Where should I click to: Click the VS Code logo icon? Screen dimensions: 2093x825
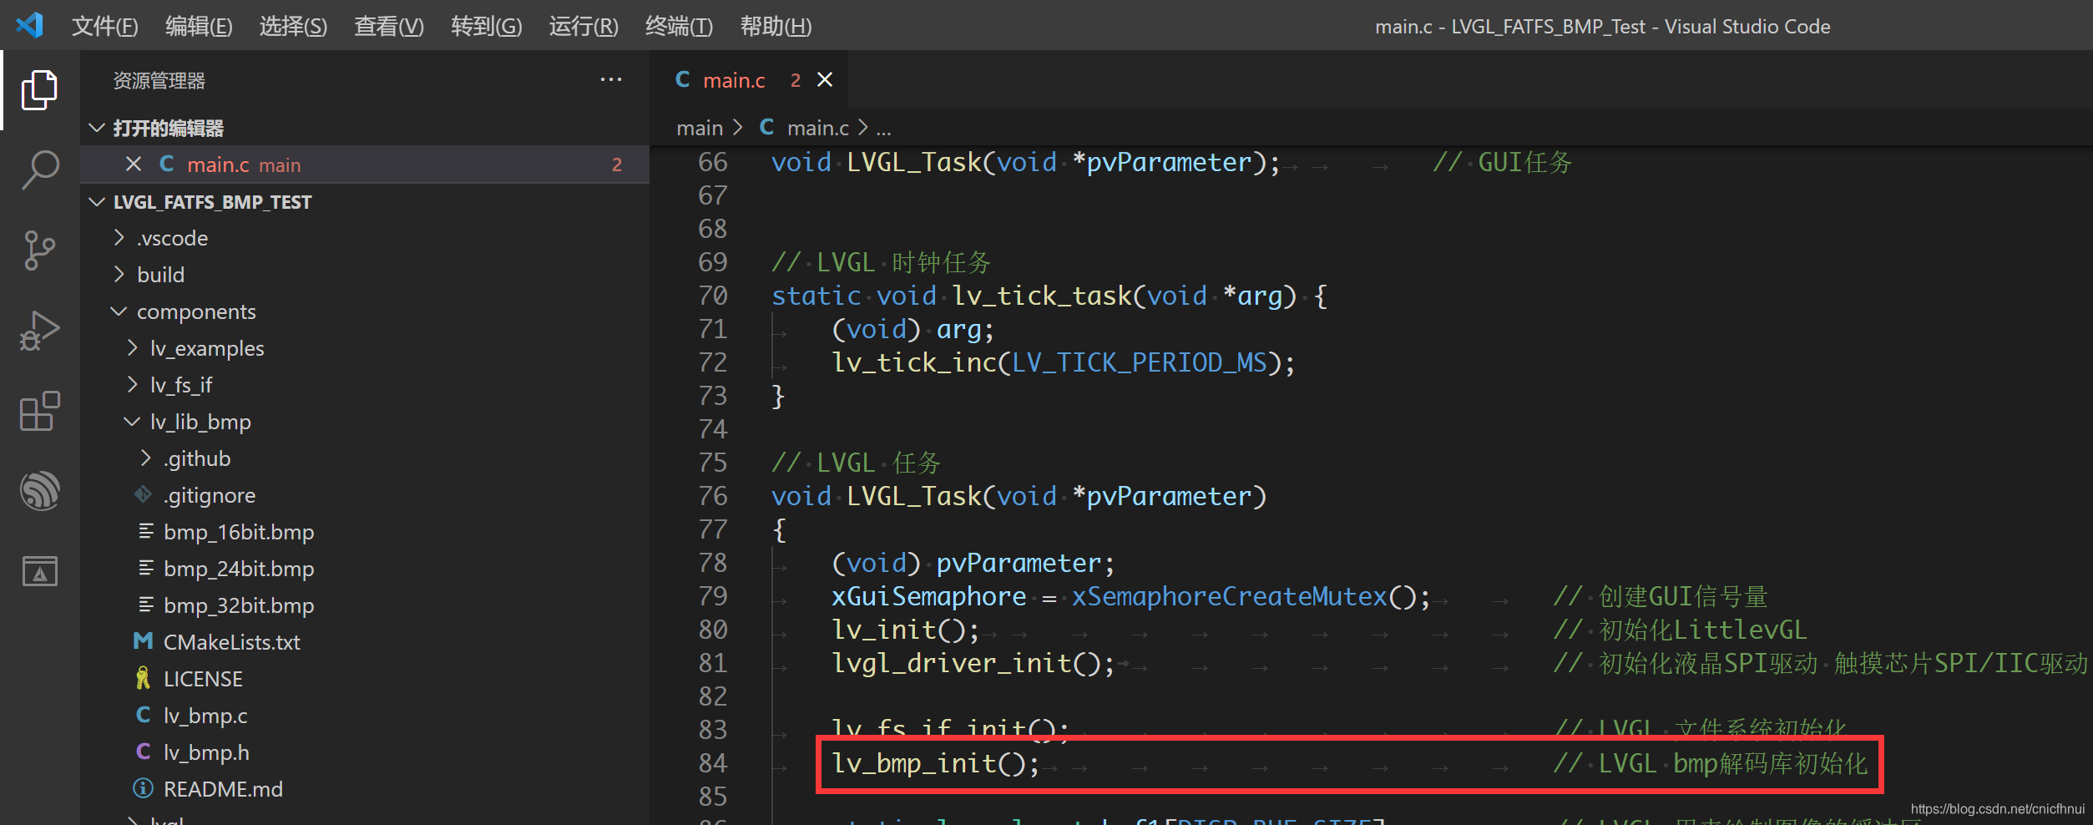(x=30, y=25)
